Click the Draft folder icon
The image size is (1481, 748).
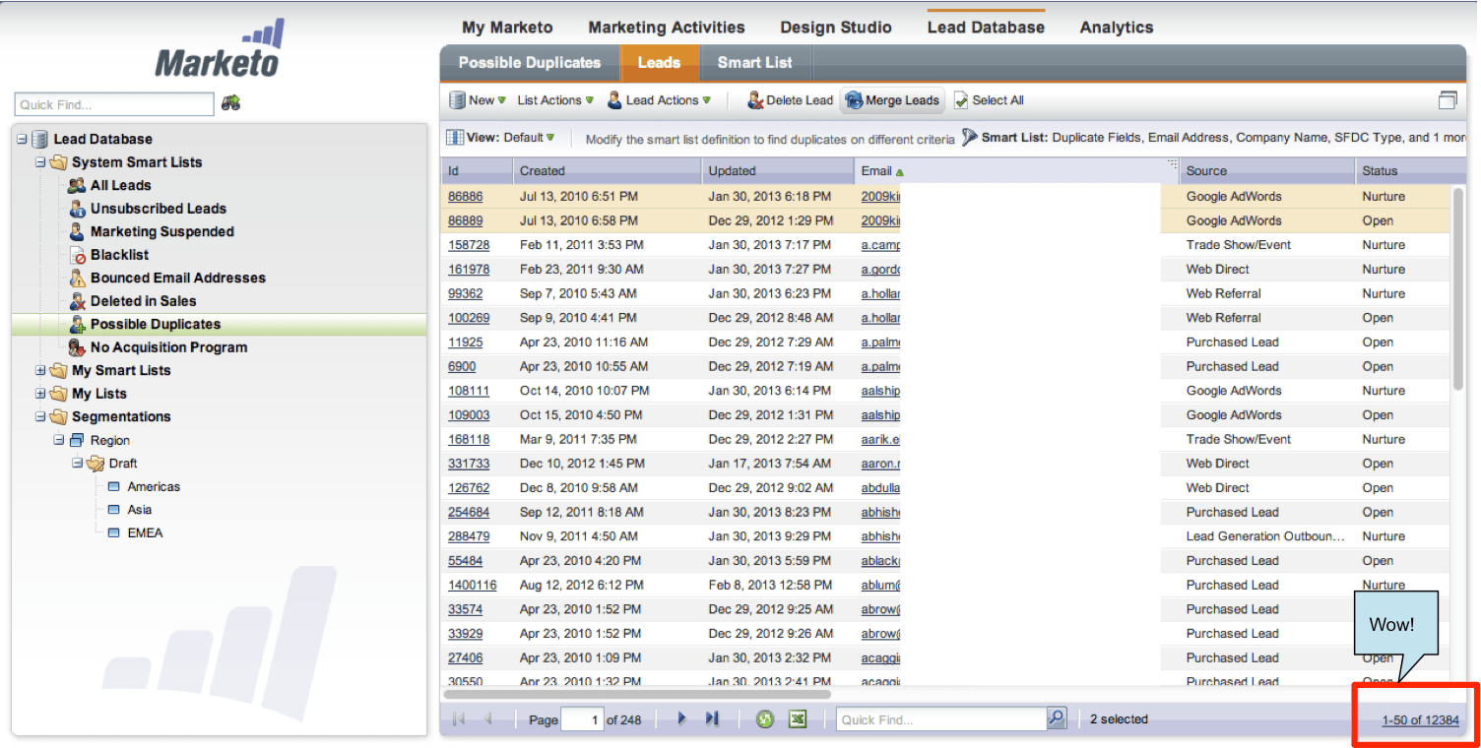(x=96, y=463)
